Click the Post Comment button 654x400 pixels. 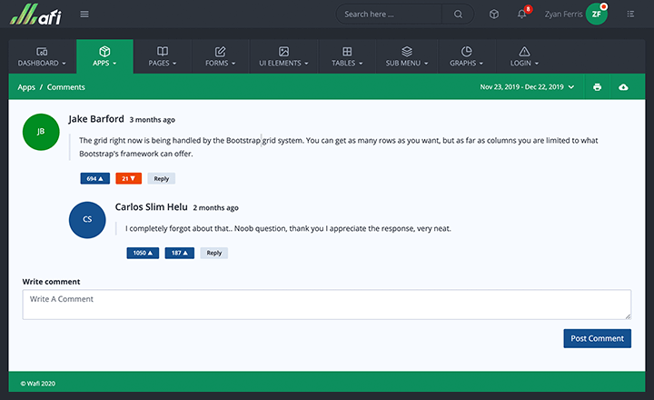tap(597, 338)
